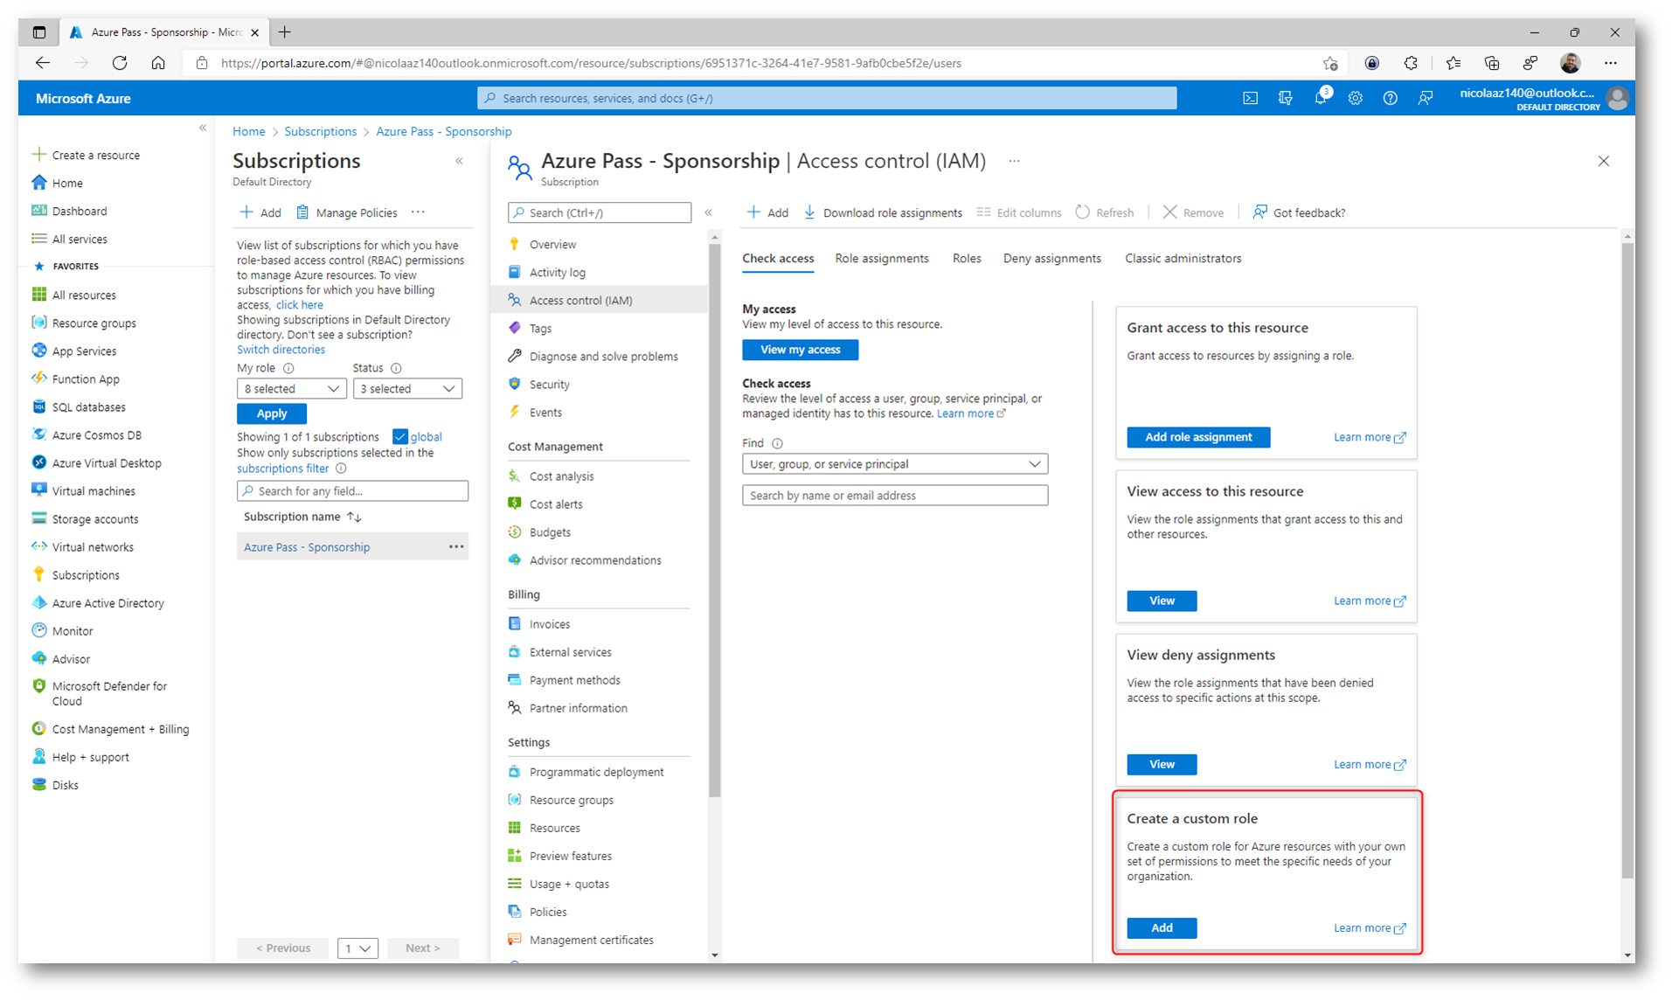The height and width of the screenshot is (1000, 1672).
Task: Toggle the global subscriptions filter checkbox
Action: (399, 436)
